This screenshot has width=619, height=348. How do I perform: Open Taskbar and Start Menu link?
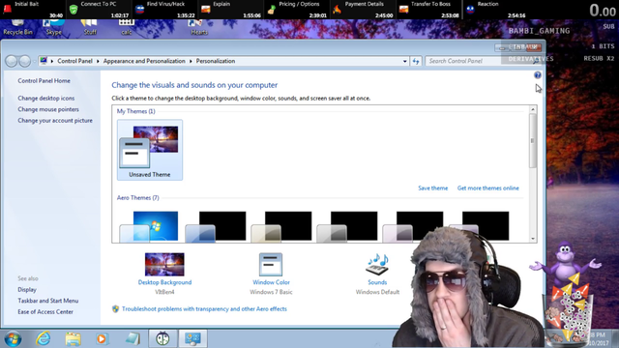(47, 301)
